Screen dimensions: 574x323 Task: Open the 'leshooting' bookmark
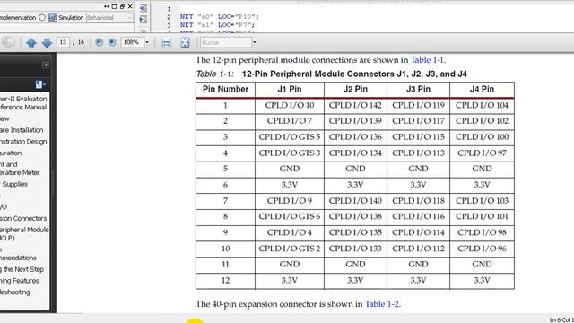[15, 292]
